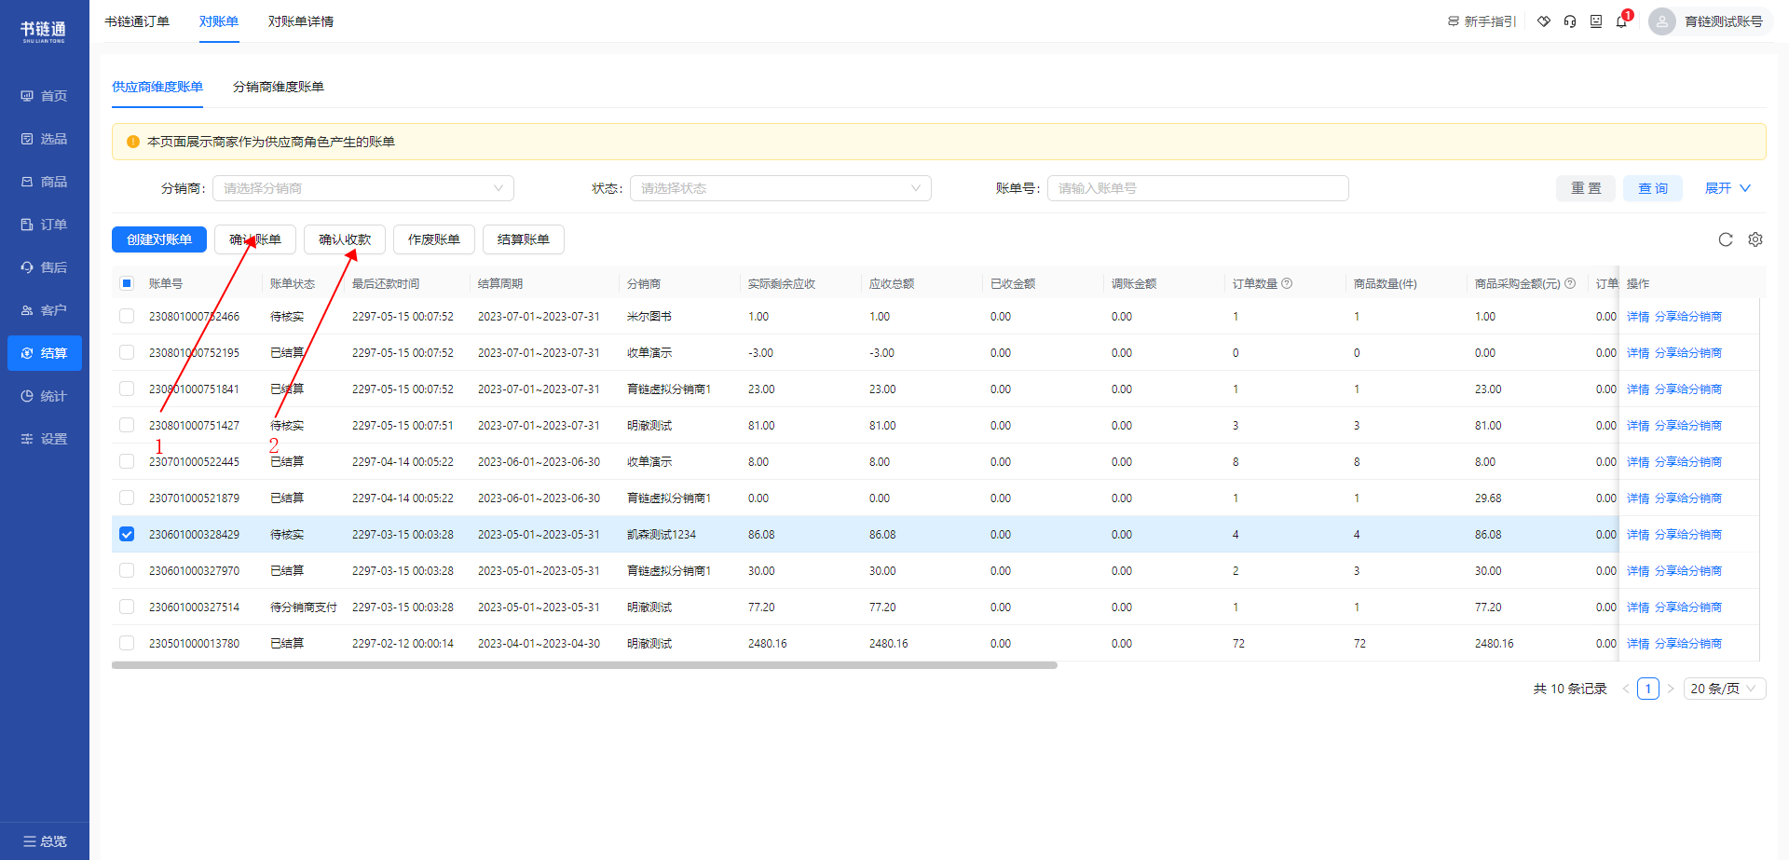Screen dimensions: 1789x860
Task: Check the row for bill 230801000751841
Action: (127, 389)
